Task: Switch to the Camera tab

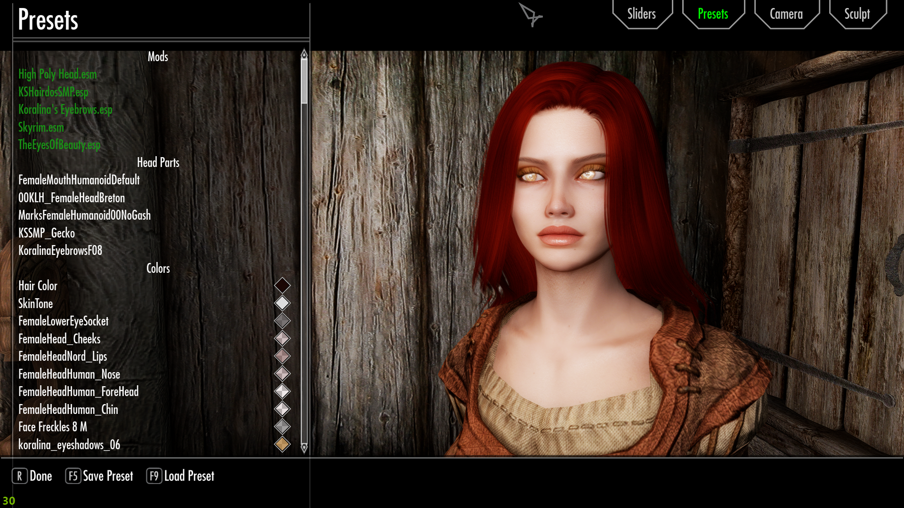Action: 787,14
